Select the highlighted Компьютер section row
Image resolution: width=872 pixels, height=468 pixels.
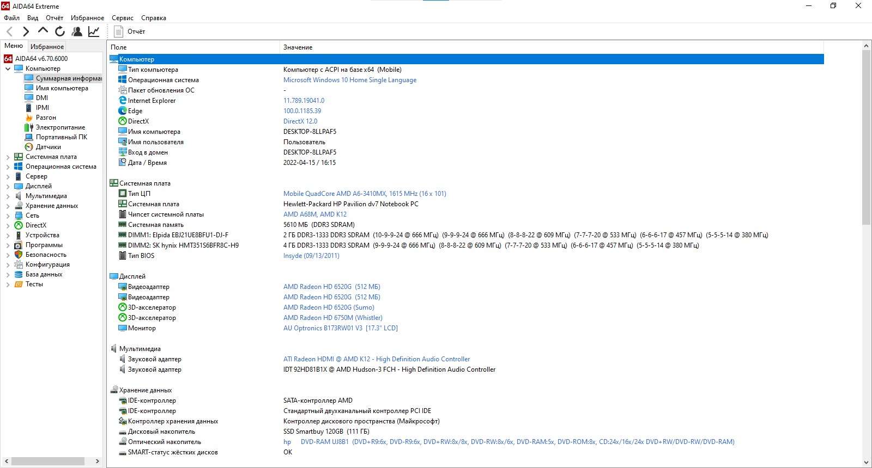466,59
